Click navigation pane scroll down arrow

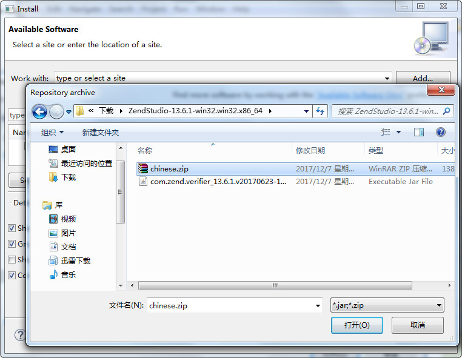click(x=121, y=285)
